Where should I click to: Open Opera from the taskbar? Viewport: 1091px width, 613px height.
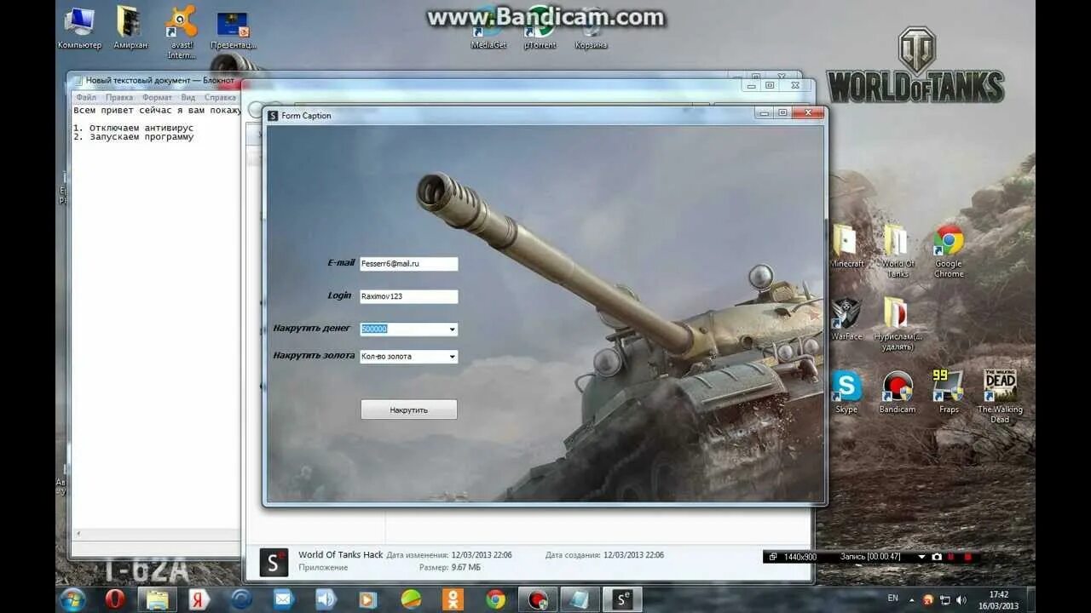[x=115, y=599]
